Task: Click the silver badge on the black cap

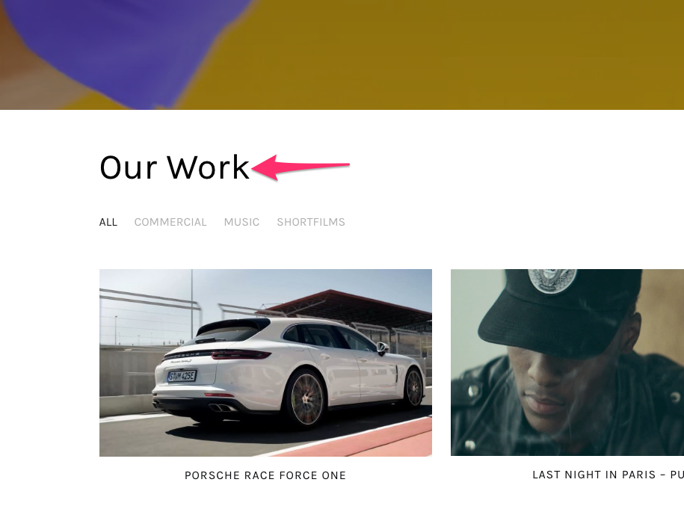Action: pos(552,280)
